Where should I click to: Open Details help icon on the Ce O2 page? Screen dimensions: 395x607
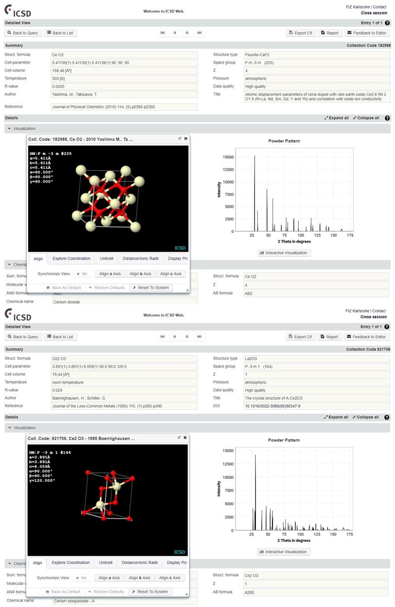coord(388,118)
